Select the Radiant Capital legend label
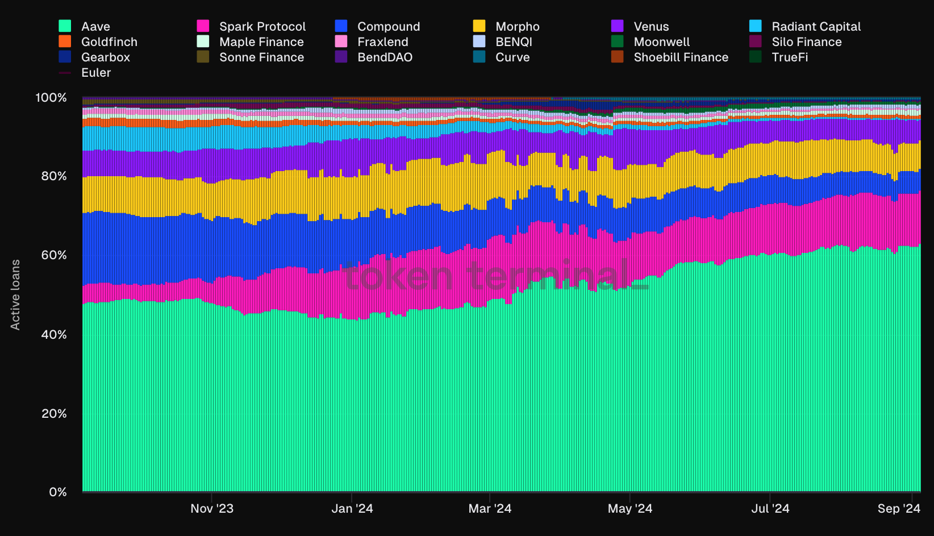 point(816,27)
